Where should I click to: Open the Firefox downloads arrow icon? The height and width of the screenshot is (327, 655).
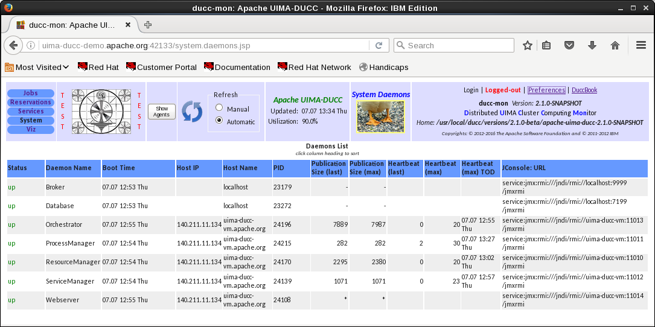point(592,45)
